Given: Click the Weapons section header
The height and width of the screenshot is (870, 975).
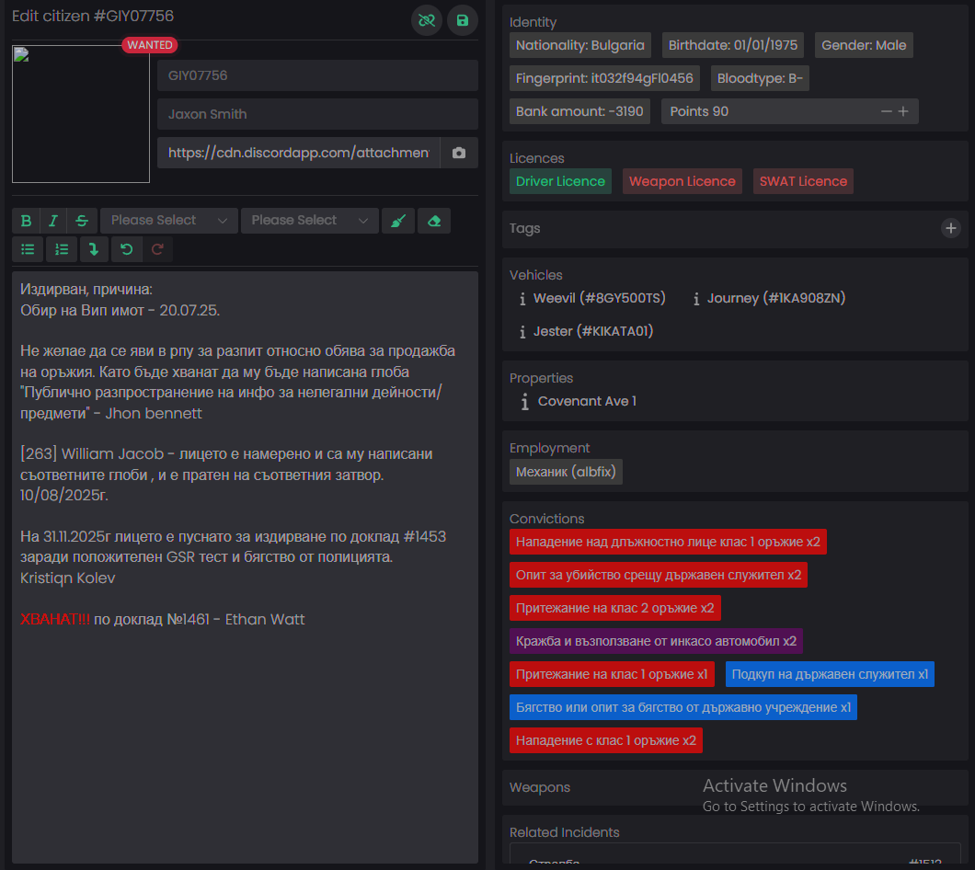Looking at the screenshot, I should click(x=540, y=787).
